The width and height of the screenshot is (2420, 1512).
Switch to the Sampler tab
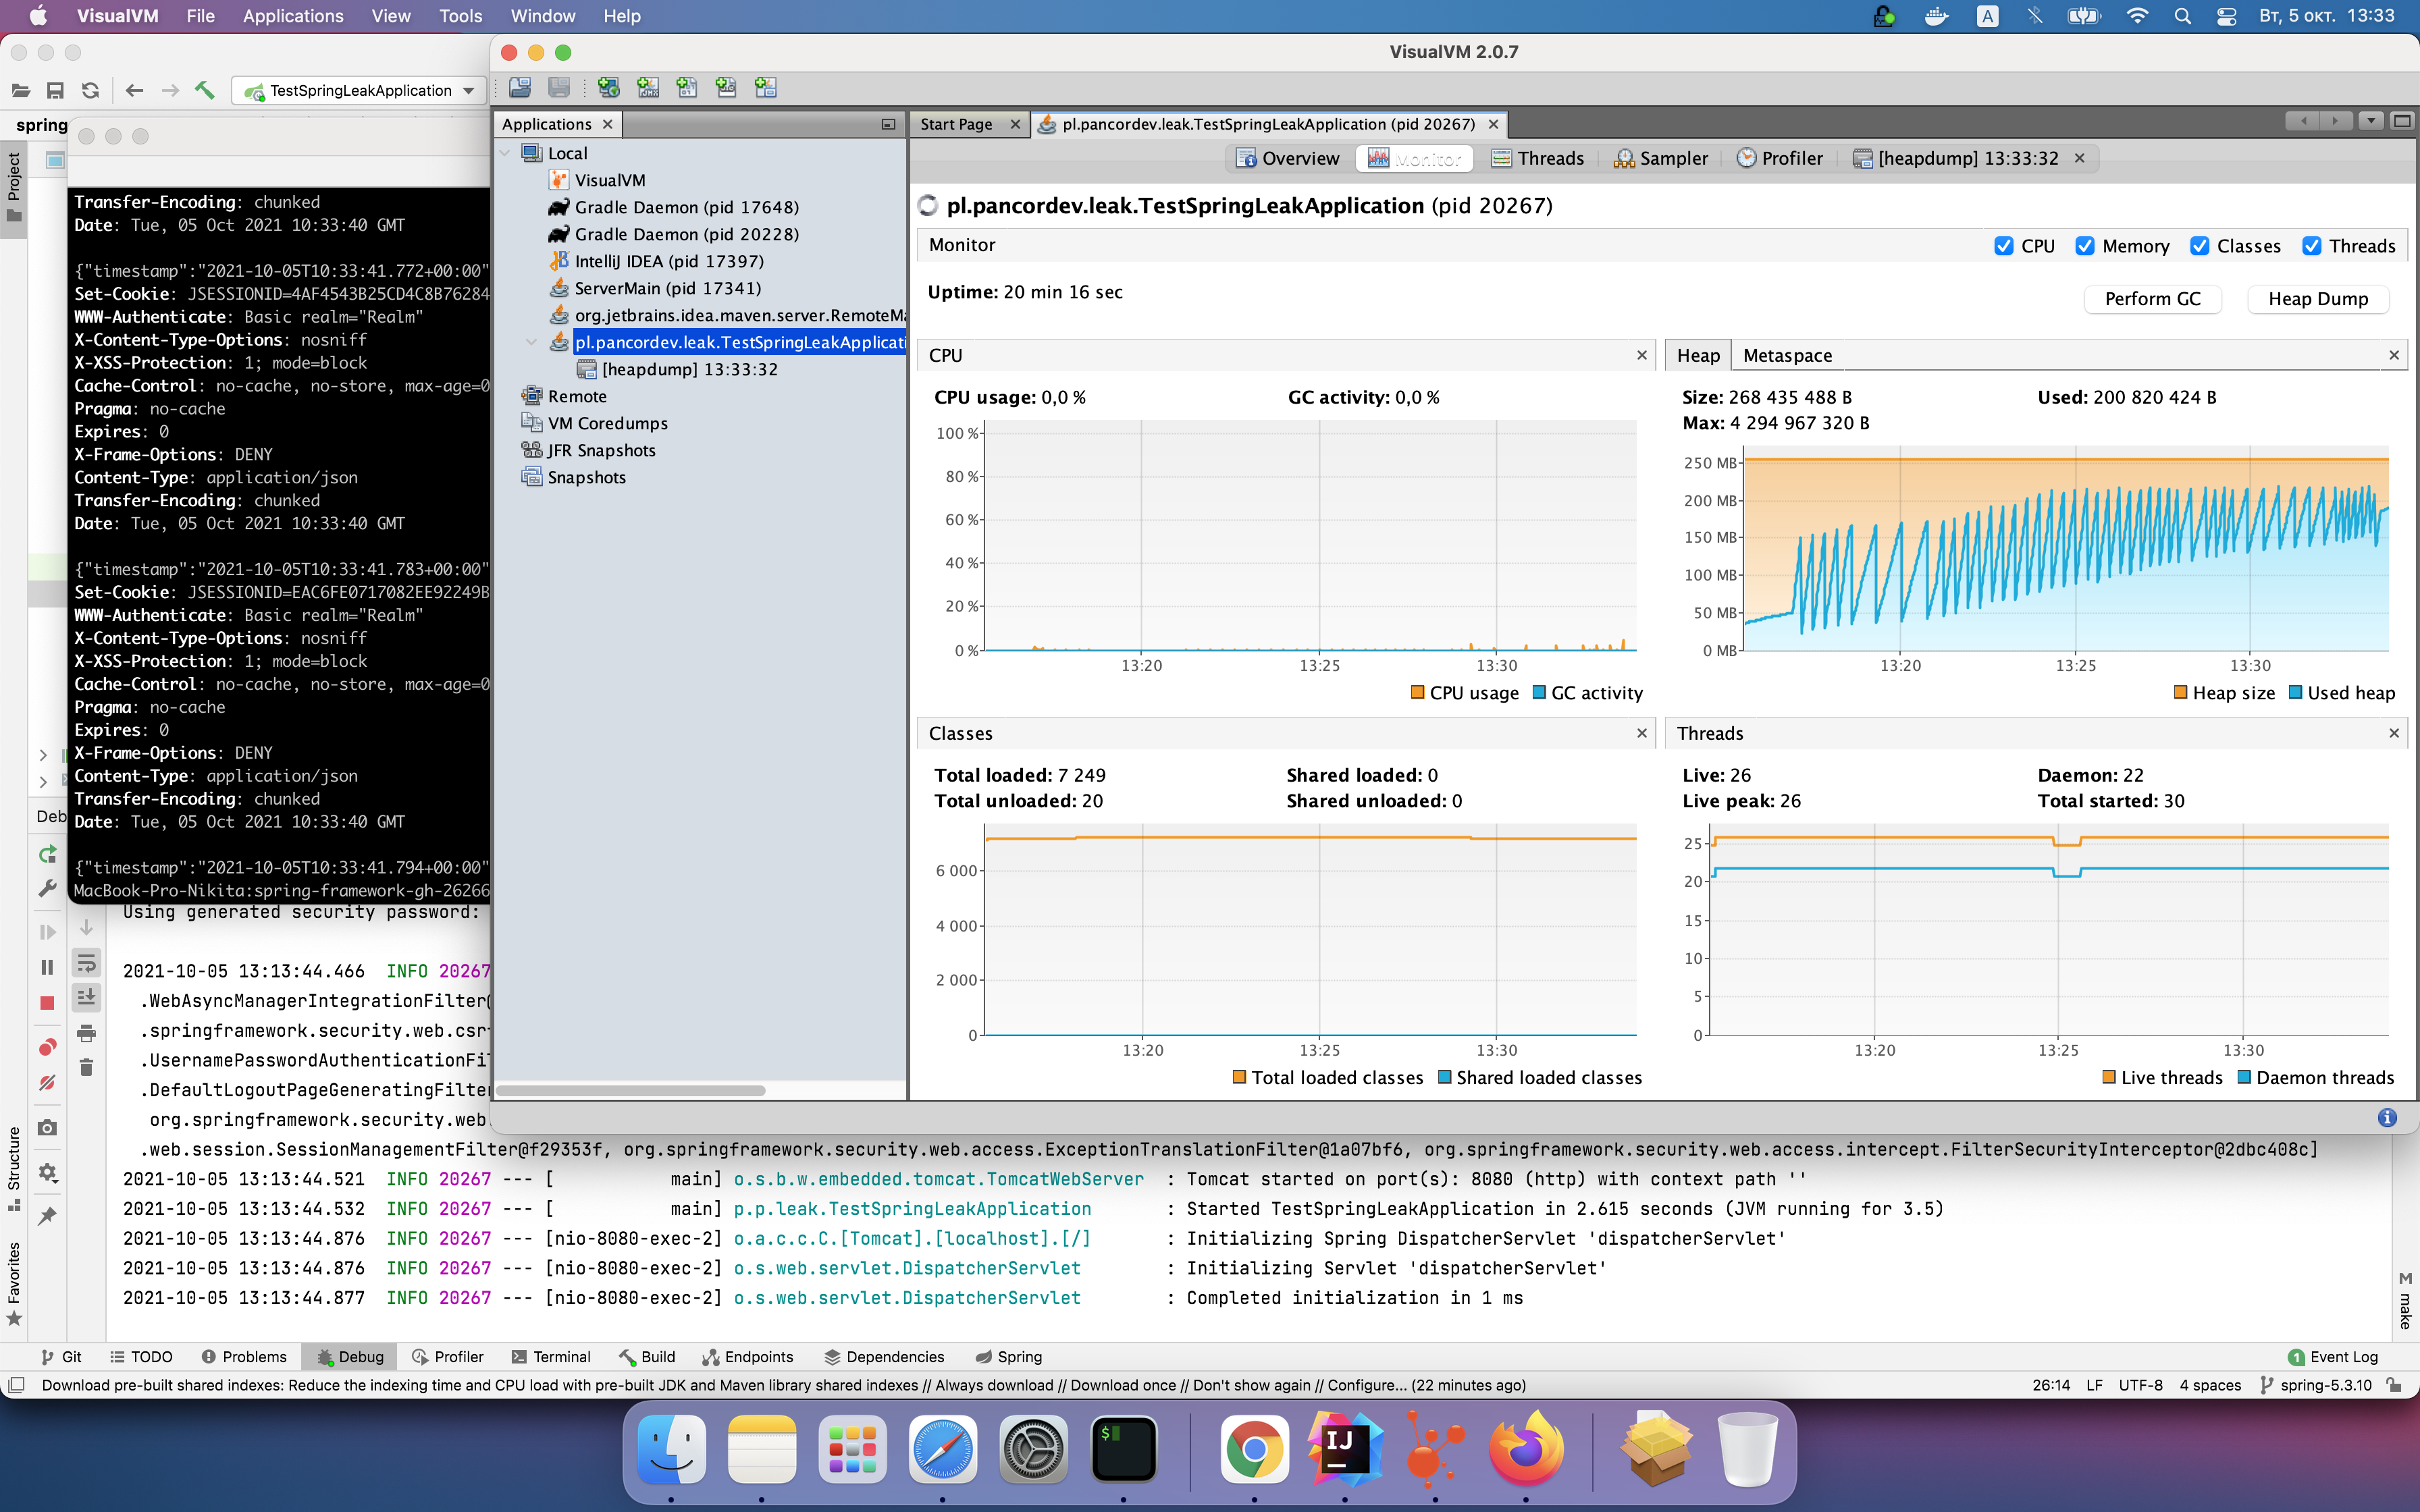coord(1661,158)
